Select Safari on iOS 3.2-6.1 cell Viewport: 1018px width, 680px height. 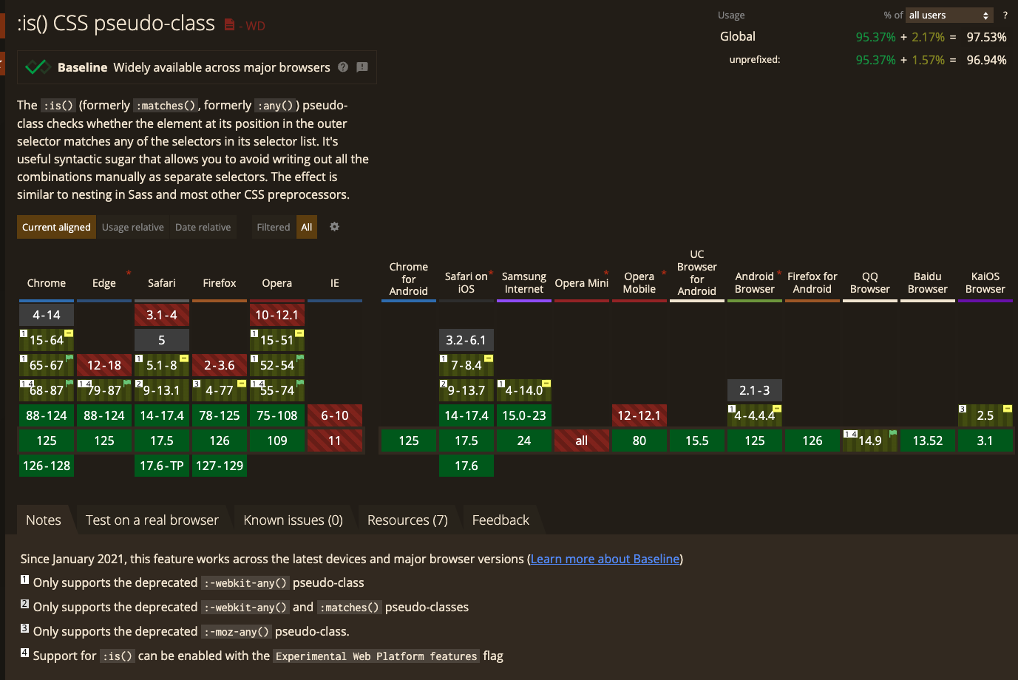(466, 340)
